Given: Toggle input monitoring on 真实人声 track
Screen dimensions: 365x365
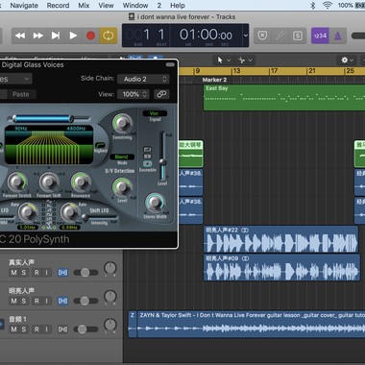Looking at the screenshot, I should click(46, 273).
